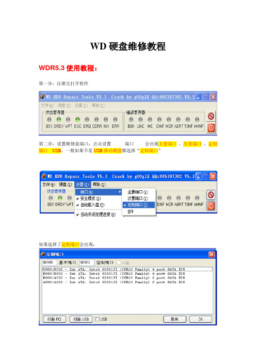Screen dimensions: 256x362
Task: Click the AMNF indicator in the window with open 设置 menu
Action: [197, 198]
